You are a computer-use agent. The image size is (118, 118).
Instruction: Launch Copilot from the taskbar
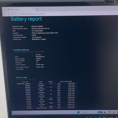point(109,112)
